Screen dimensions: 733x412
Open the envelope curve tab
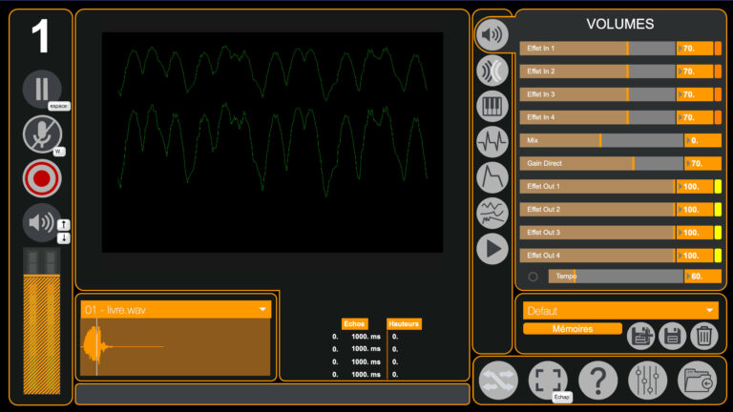coord(492,177)
